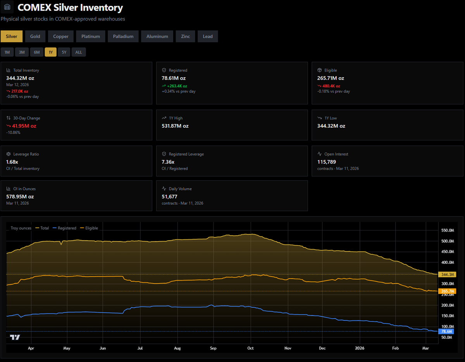Open the Lead inventory tab
Viewport: 465px width, 362px height.
tap(208, 36)
